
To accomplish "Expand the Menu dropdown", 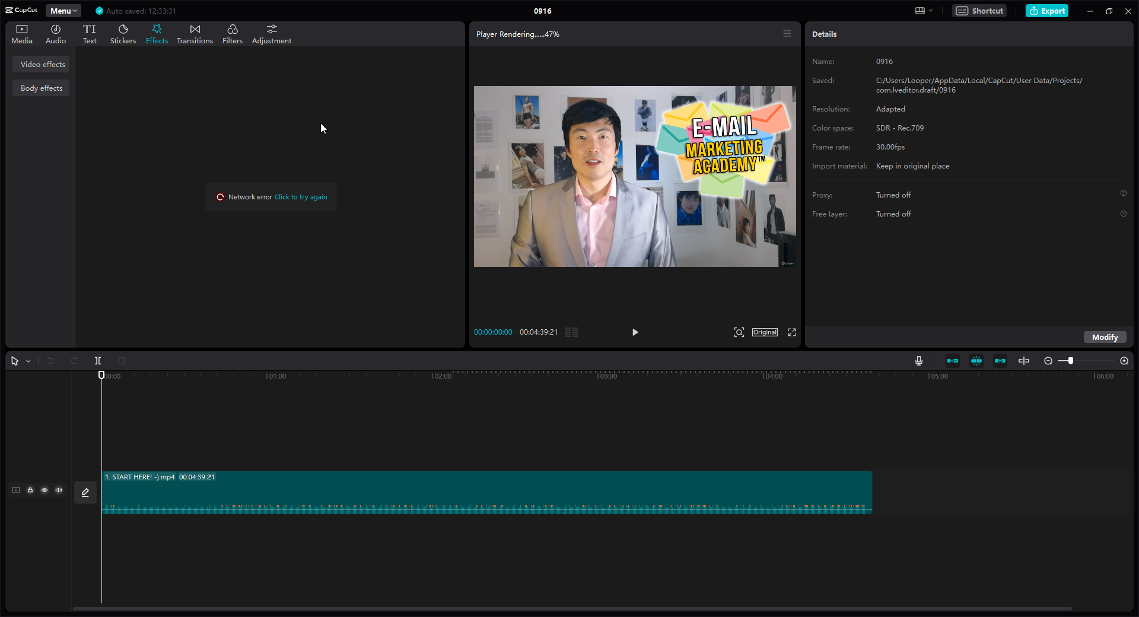I will (63, 11).
